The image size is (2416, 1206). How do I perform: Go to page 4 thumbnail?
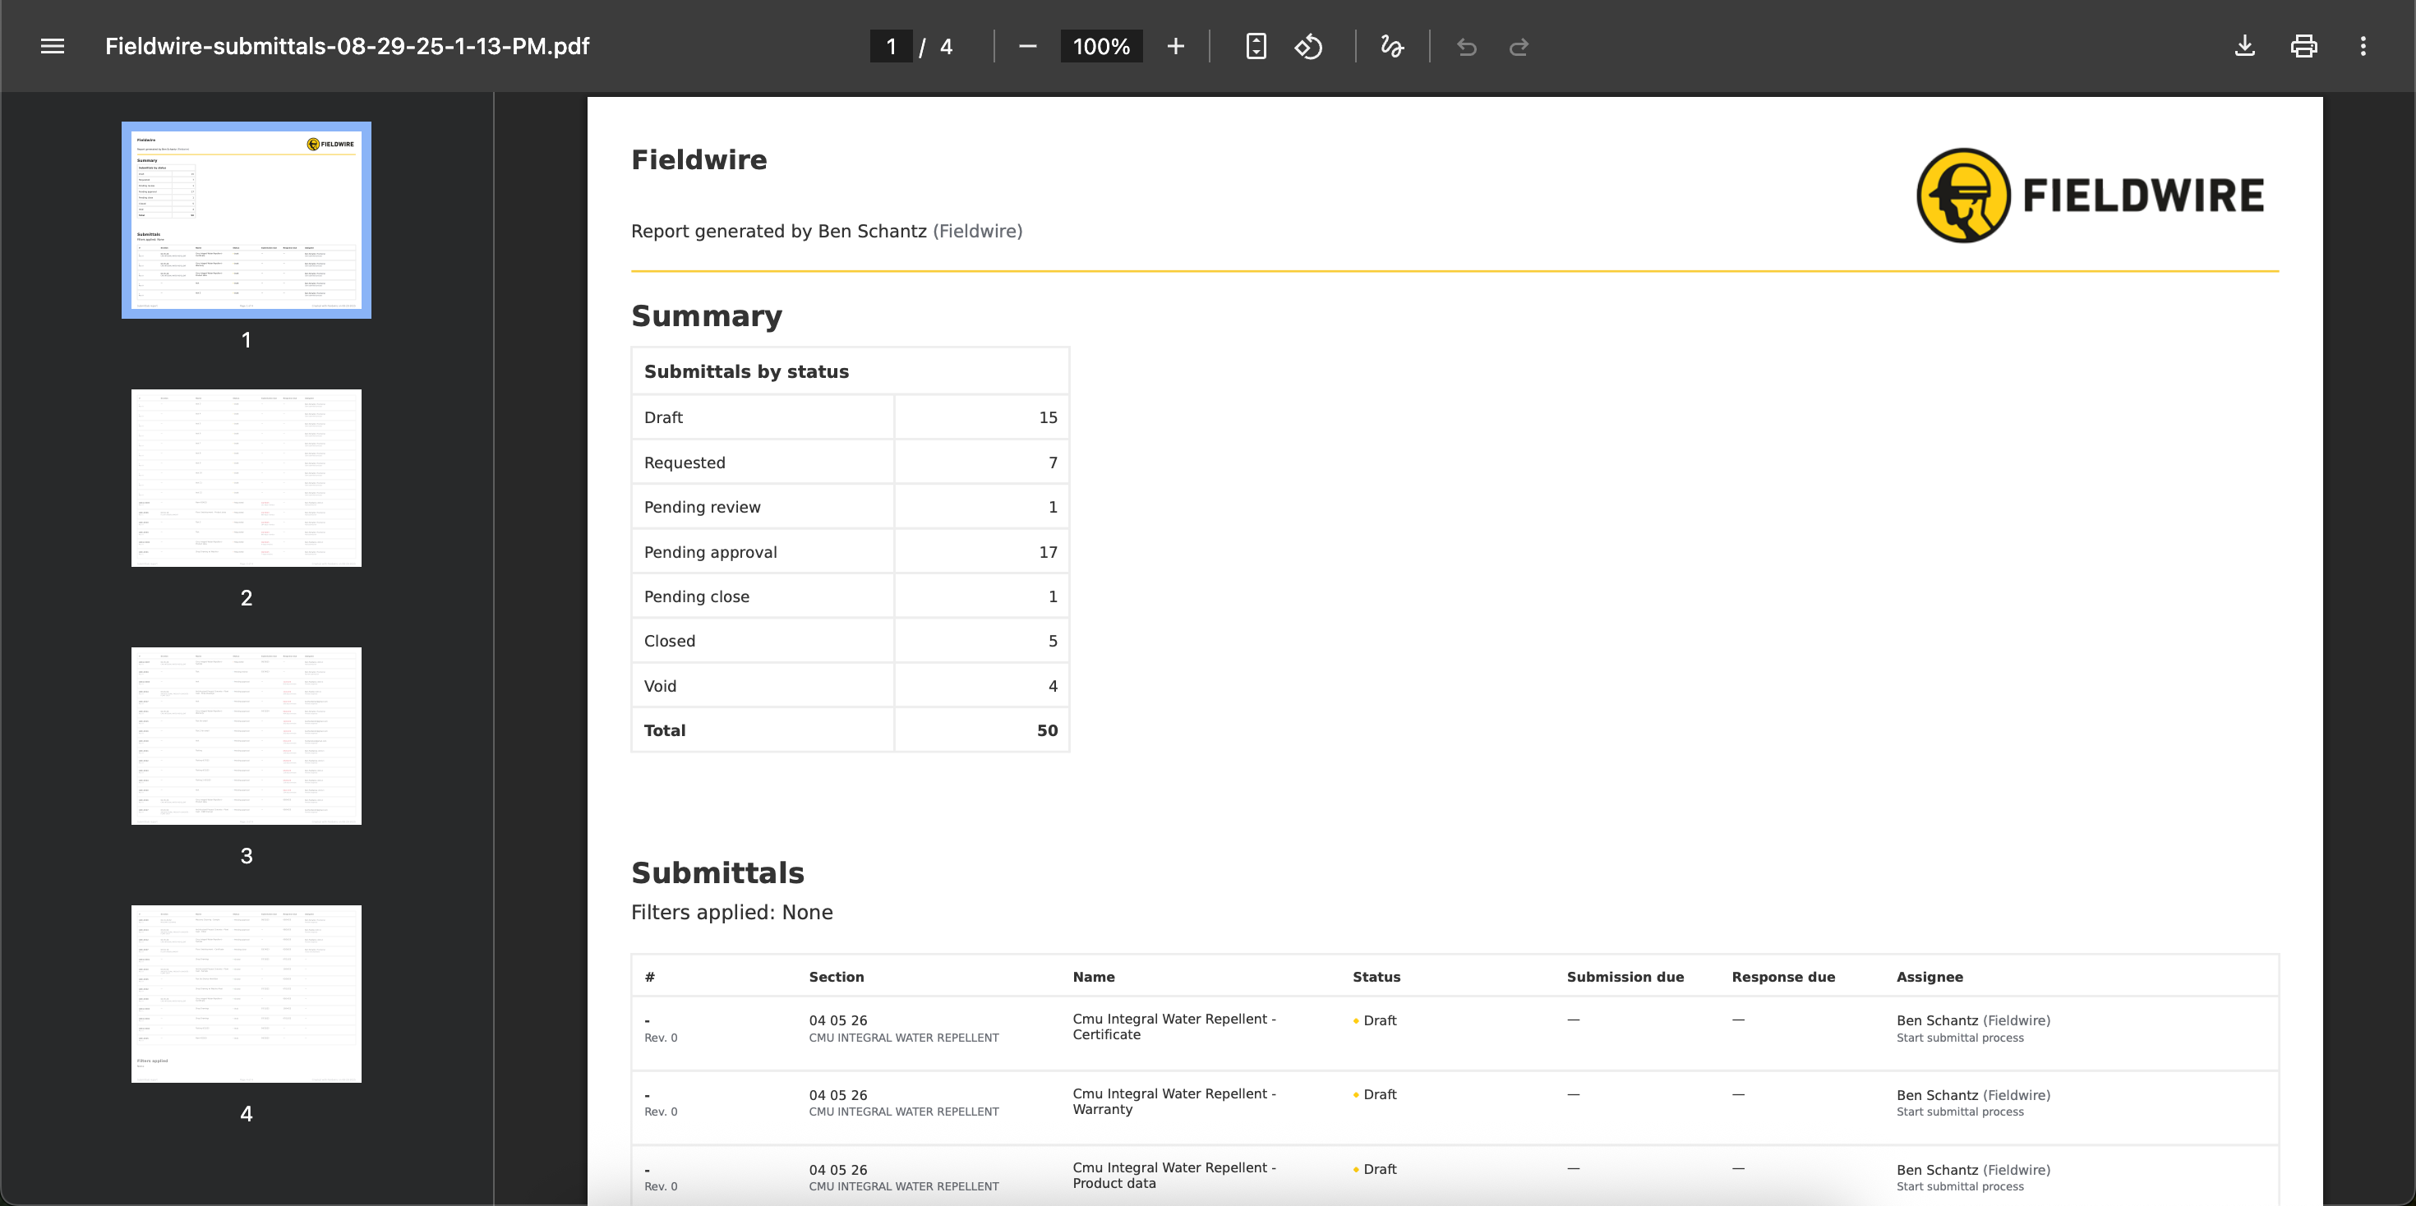[246, 993]
